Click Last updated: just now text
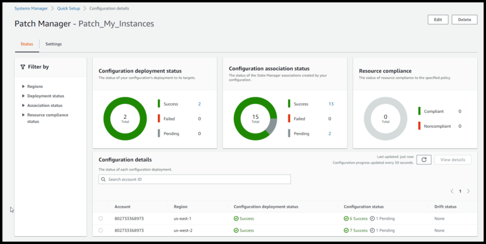This screenshot has width=486, height=244. [x=395, y=157]
